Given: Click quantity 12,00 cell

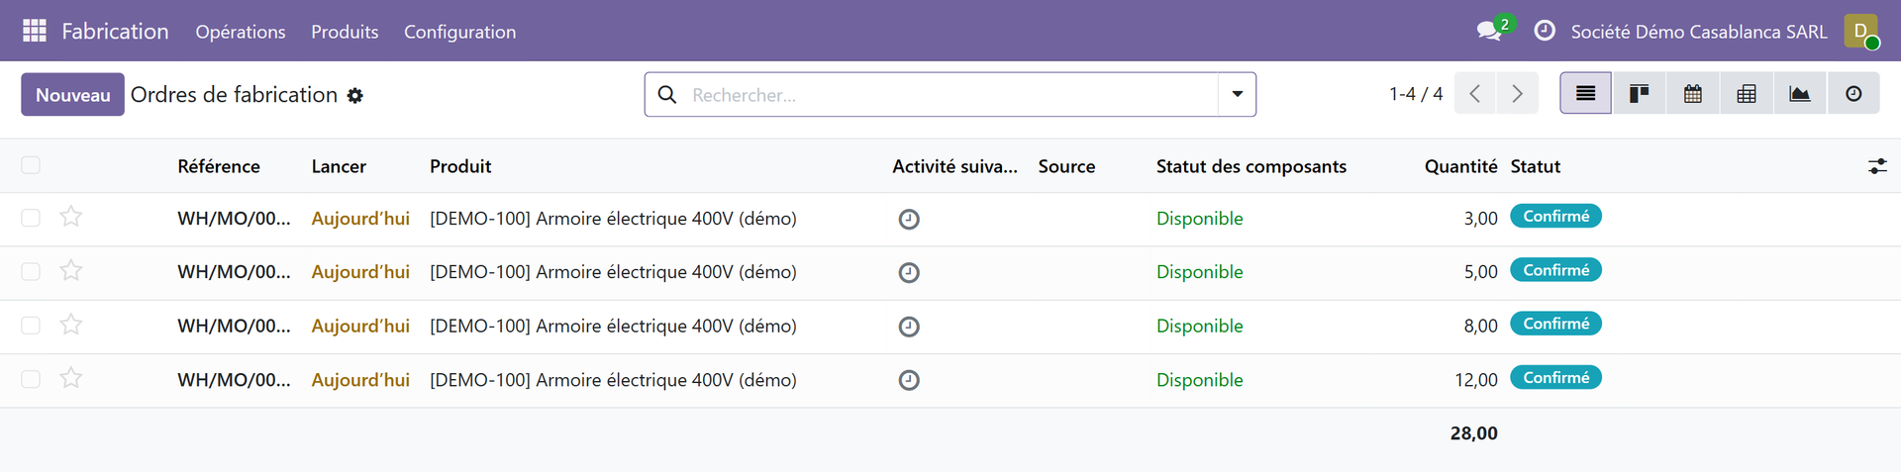Looking at the screenshot, I should click(x=1475, y=380).
